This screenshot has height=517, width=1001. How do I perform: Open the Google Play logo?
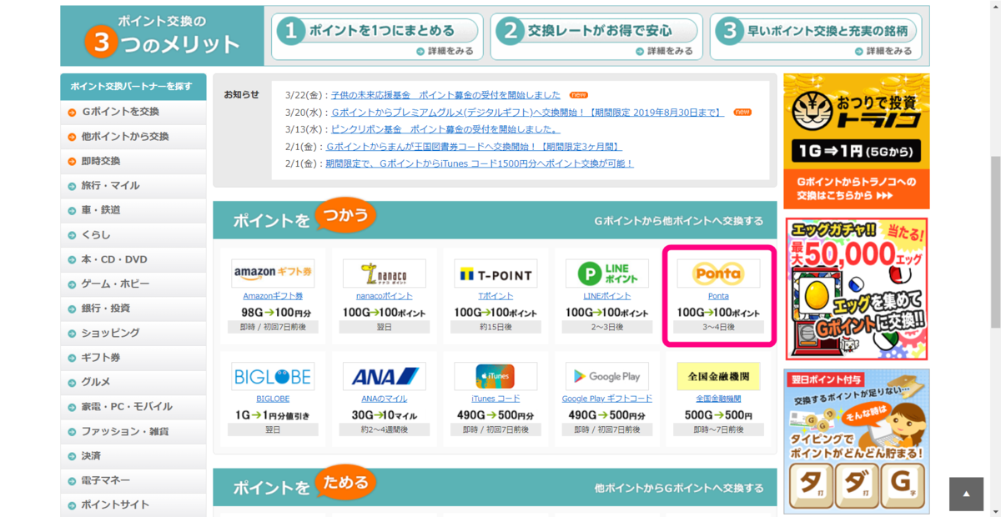point(607,376)
